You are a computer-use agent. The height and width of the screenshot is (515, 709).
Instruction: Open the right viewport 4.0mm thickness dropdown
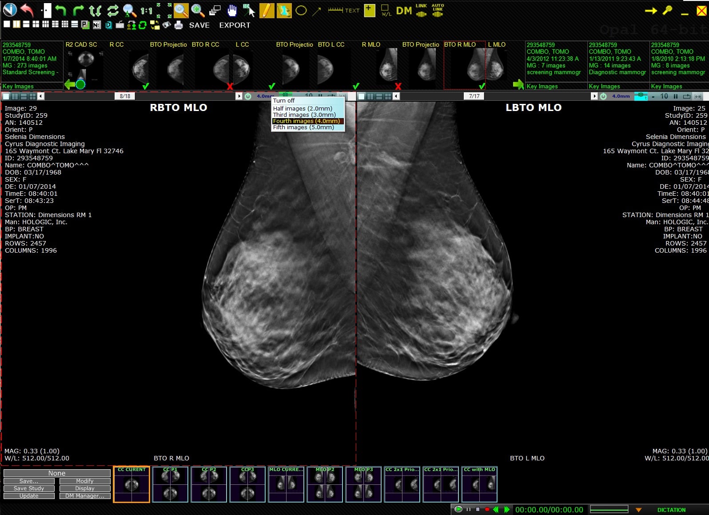pos(621,96)
